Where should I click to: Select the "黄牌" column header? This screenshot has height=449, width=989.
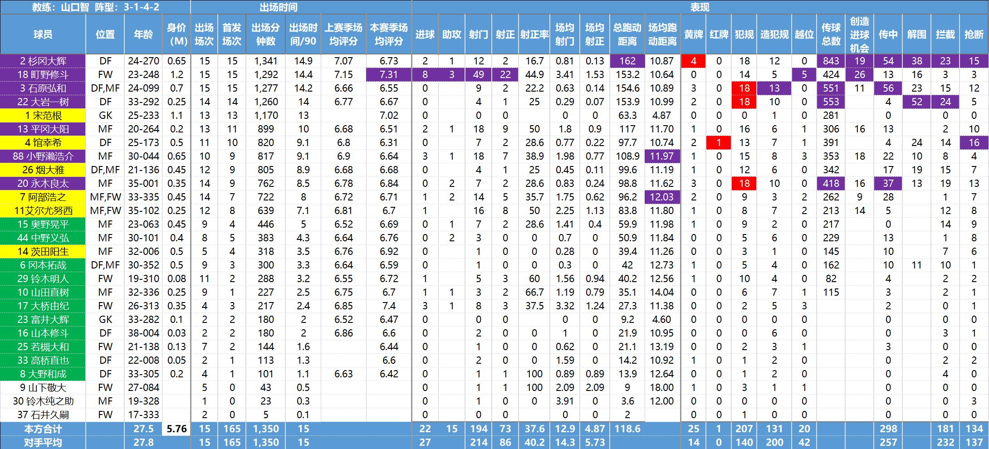click(694, 34)
